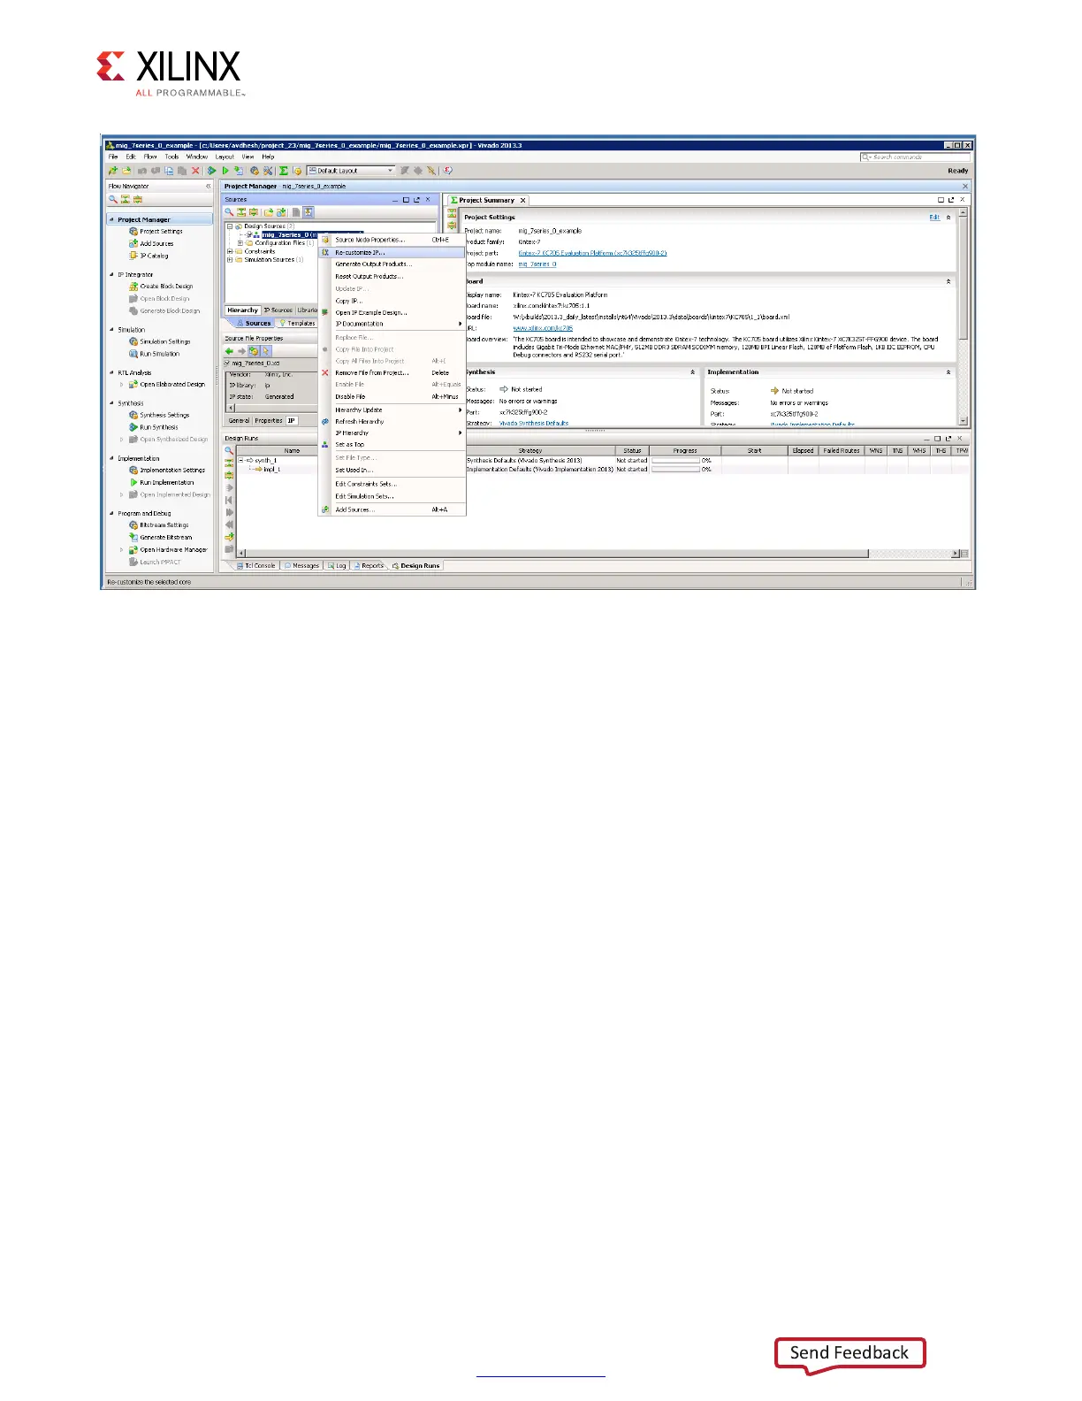The height and width of the screenshot is (1401, 1082).
Task: Click the Simulation Settings gear icon
Action: pyautogui.click(x=133, y=341)
